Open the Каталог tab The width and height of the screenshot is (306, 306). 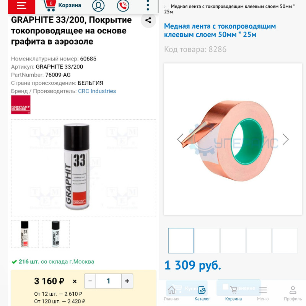[x=202, y=293]
